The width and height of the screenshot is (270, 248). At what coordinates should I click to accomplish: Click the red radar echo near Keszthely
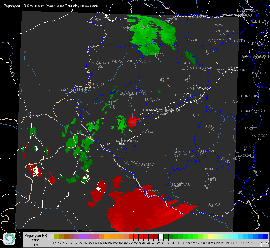133,121
